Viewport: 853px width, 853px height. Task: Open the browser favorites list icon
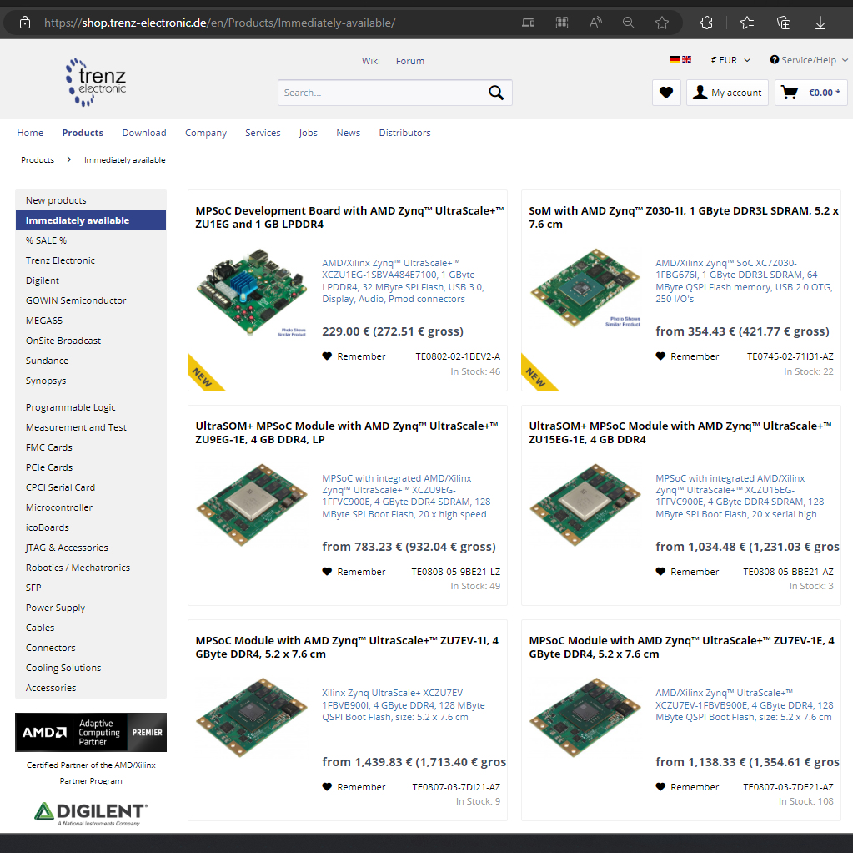pos(747,23)
